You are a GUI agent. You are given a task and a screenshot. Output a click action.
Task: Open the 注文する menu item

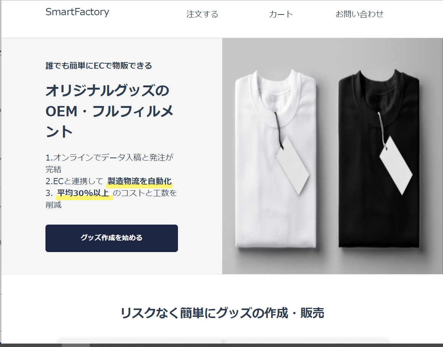click(202, 14)
